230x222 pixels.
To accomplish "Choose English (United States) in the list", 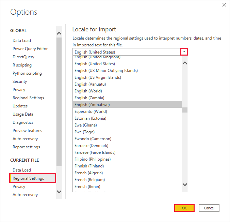I will pyautogui.click(x=127, y=64).
